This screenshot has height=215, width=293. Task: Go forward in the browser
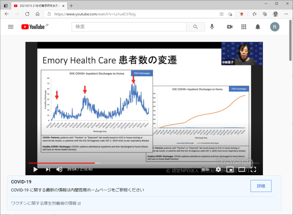pos(17,14)
